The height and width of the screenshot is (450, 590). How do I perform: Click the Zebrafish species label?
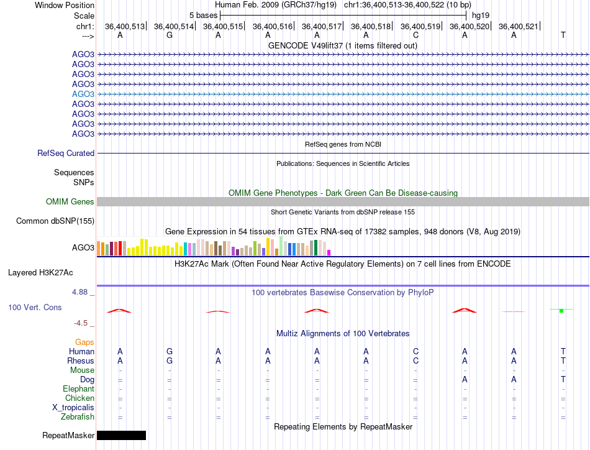pos(78,417)
